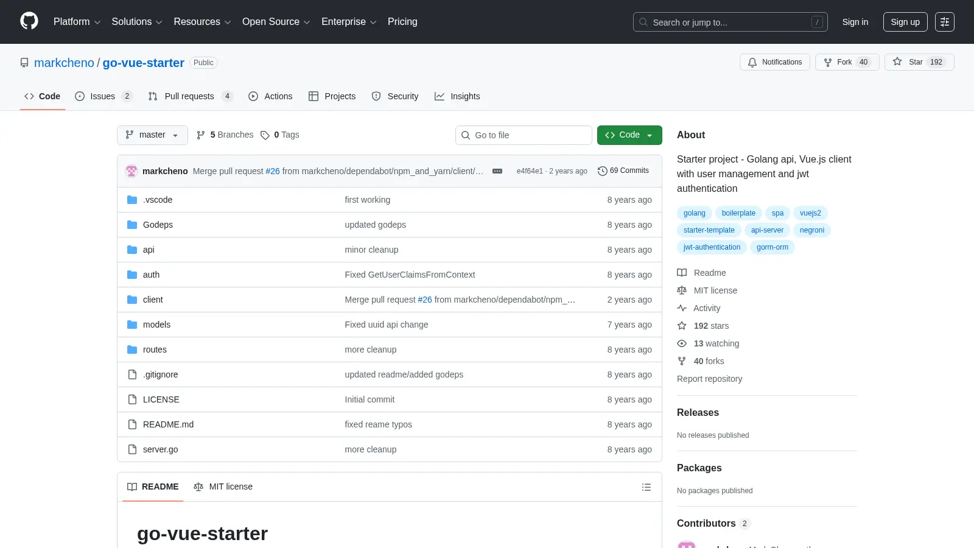Open the Readme link in About sidebar
This screenshot has height=548, width=974.
pyautogui.click(x=702, y=273)
